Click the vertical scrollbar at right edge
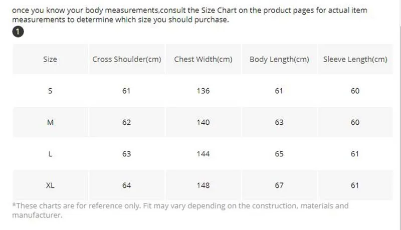The width and height of the screenshot is (401, 230). (399, 115)
